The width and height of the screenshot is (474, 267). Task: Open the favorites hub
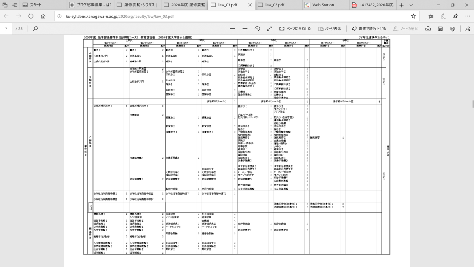tap(431, 16)
